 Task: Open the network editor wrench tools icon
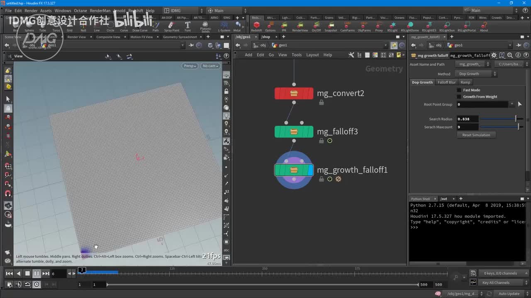[351, 55]
